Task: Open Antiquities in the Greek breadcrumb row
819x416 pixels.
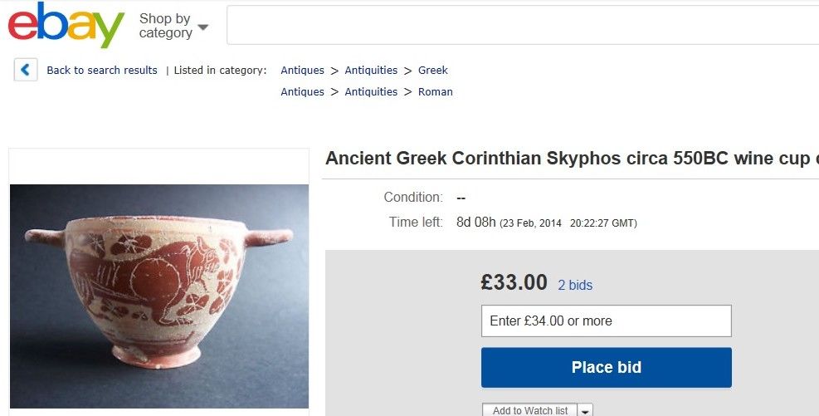Action: pyautogui.click(x=371, y=71)
